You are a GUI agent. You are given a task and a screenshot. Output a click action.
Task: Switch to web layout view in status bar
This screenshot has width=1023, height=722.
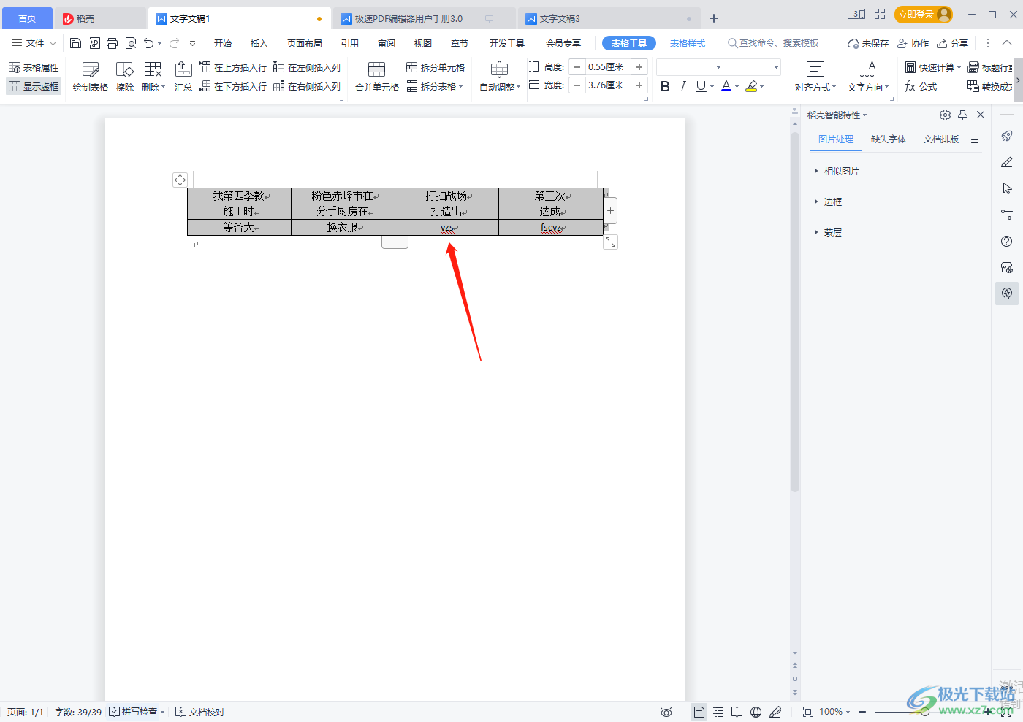point(756,712)
